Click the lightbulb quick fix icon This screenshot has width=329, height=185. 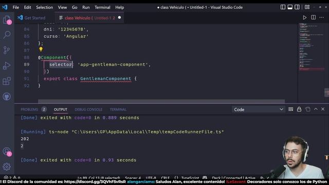click(x=41, y=49)
